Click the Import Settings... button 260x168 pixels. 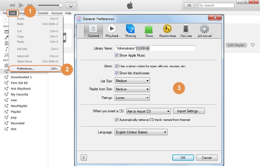click(x=189, y=111)
